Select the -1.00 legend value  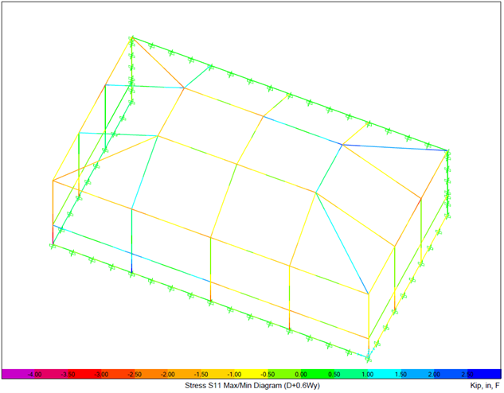tap(234, 375)
